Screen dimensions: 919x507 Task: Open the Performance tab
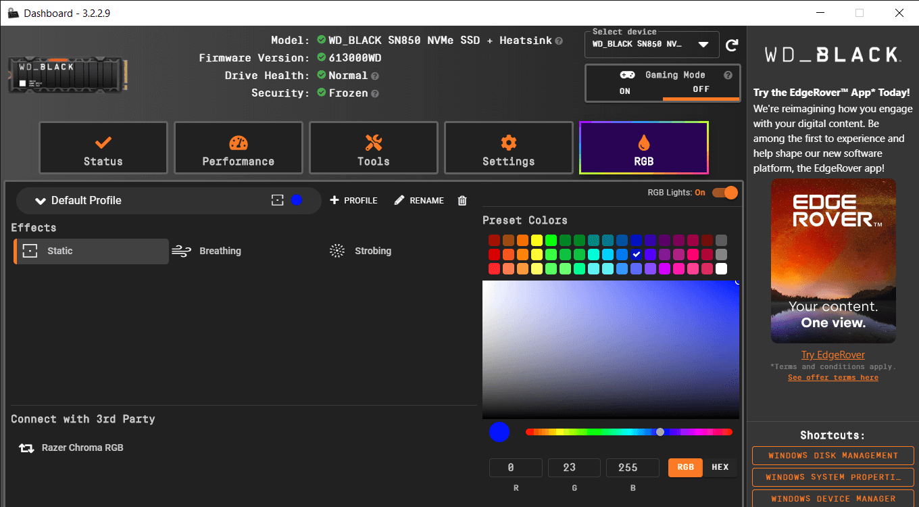[239, 148]
